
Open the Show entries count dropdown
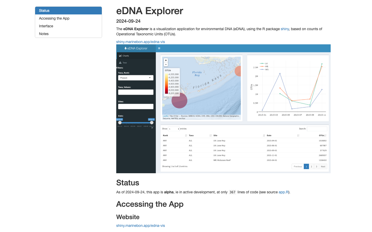[x=174, y=129]
